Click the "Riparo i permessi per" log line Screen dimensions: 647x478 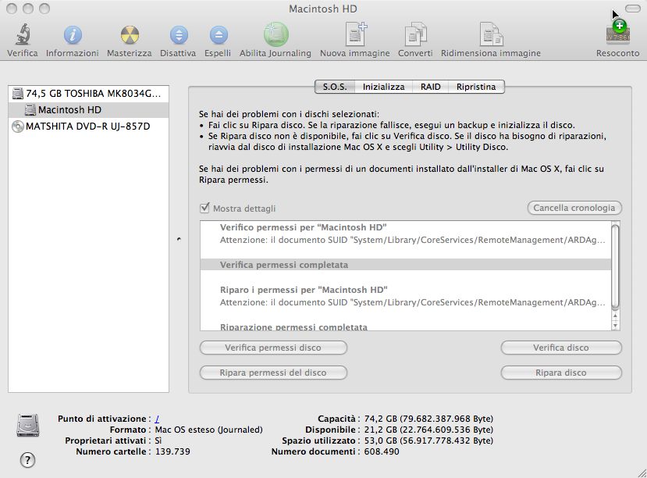tap(304, 290)
